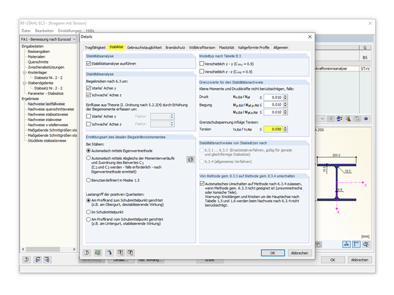Viewport: 394px width, 295px height.
Task: Click info icon beside Momentenverläufe option
Action: [x=190, y=159]
